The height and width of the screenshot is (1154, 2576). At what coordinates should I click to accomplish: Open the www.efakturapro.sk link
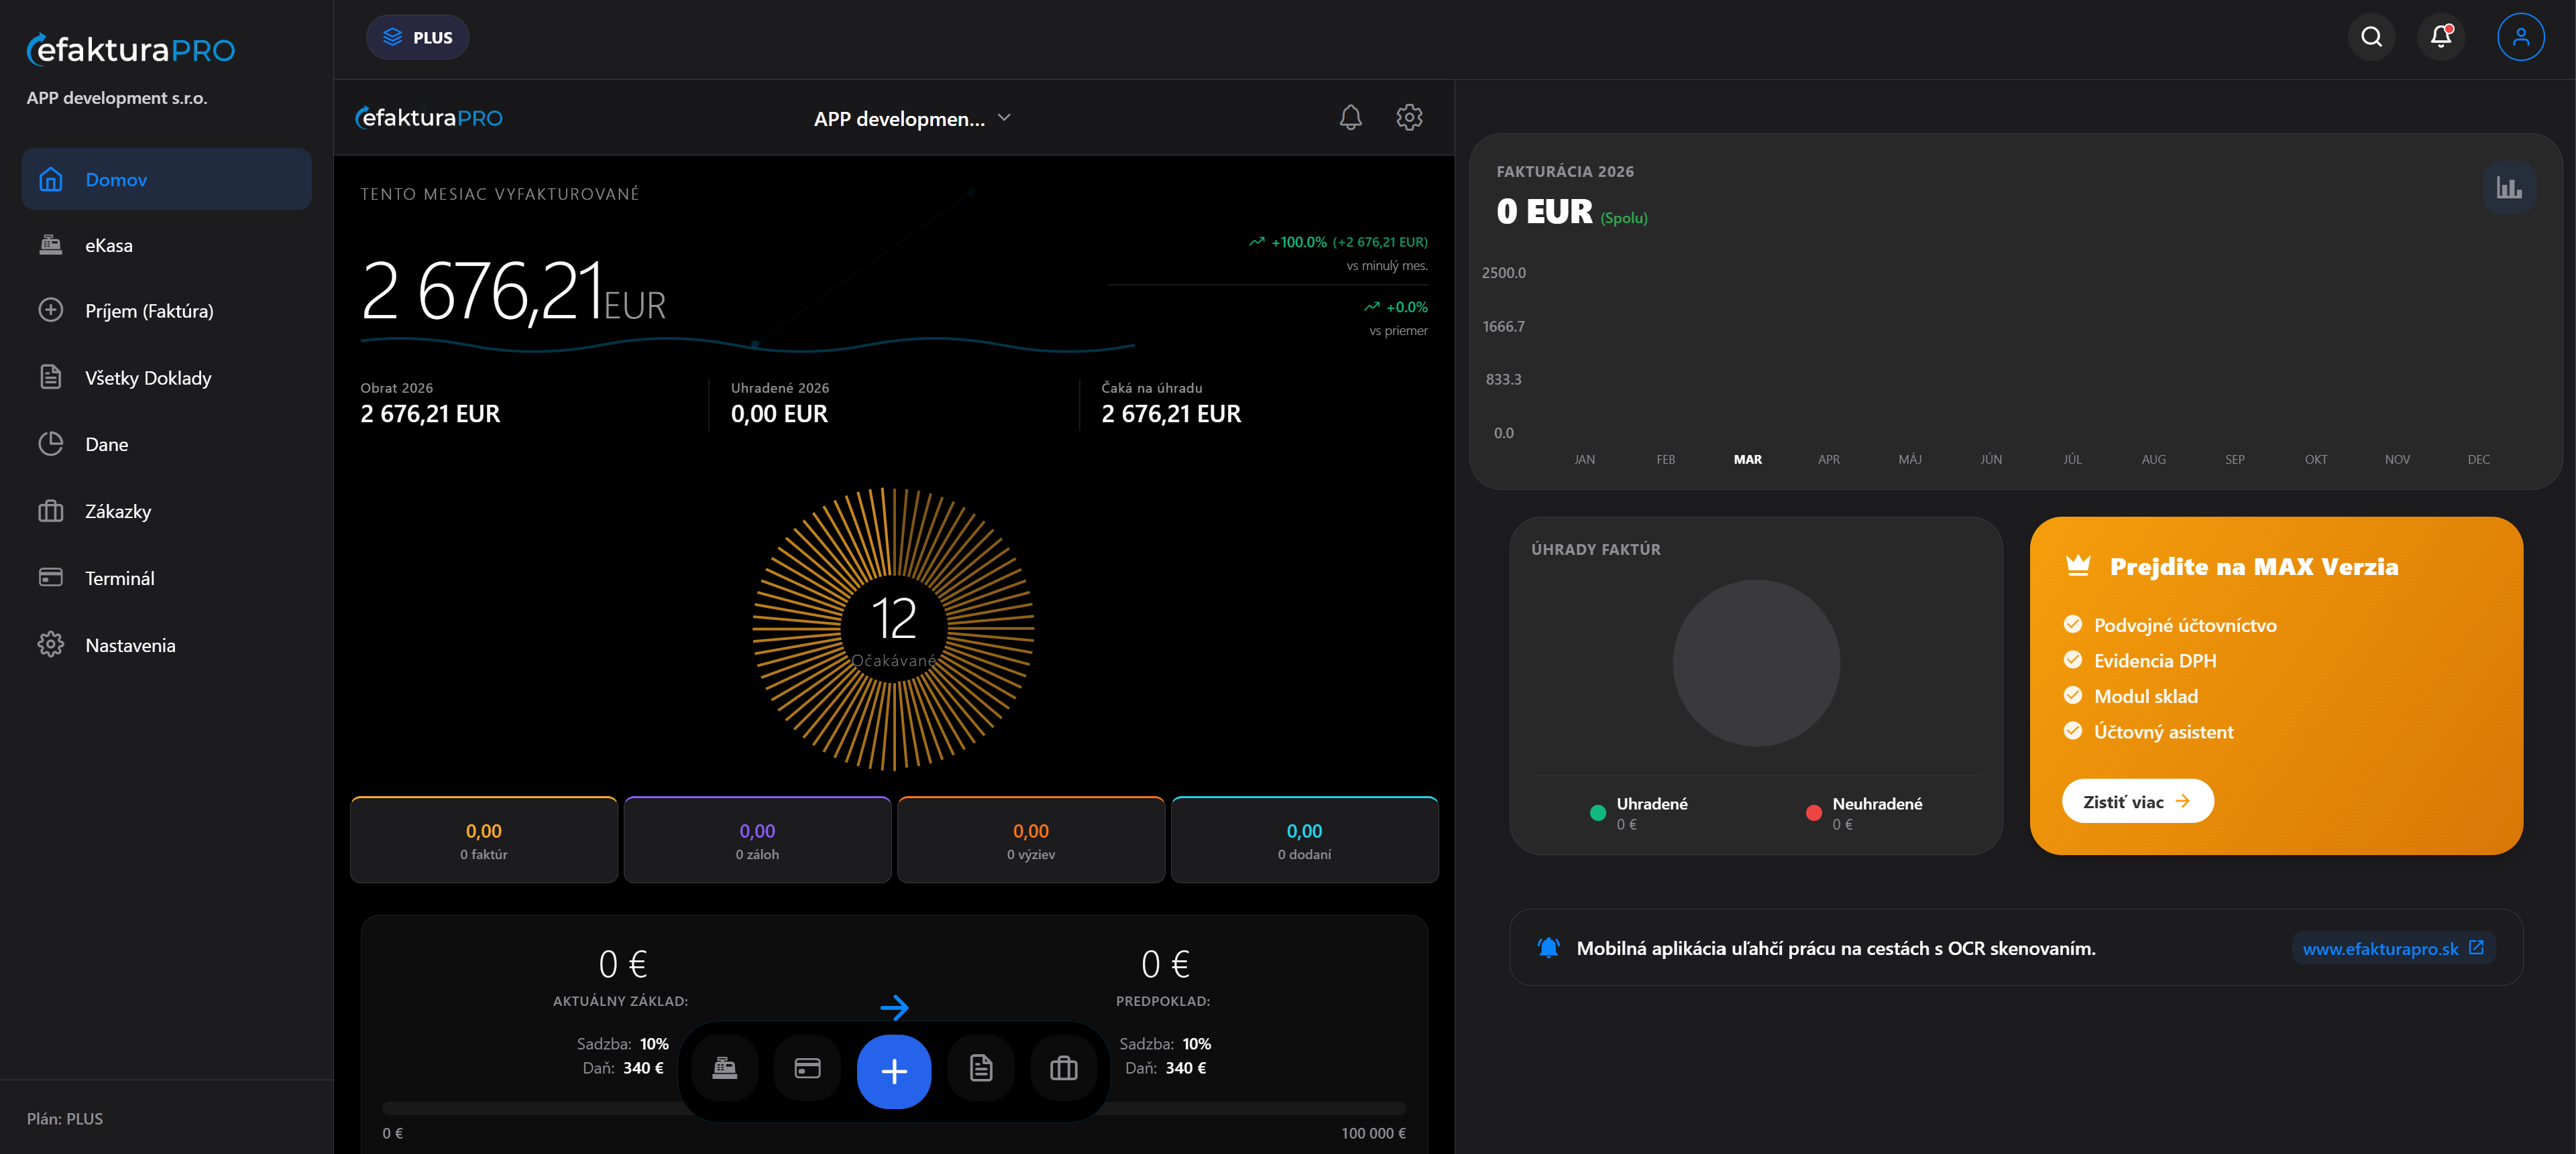[x=2392, y=948]
